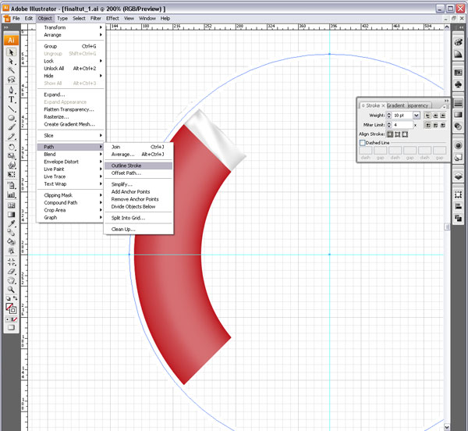
Task: Activate the Mesh tool
Action: [x=11, y=205]
